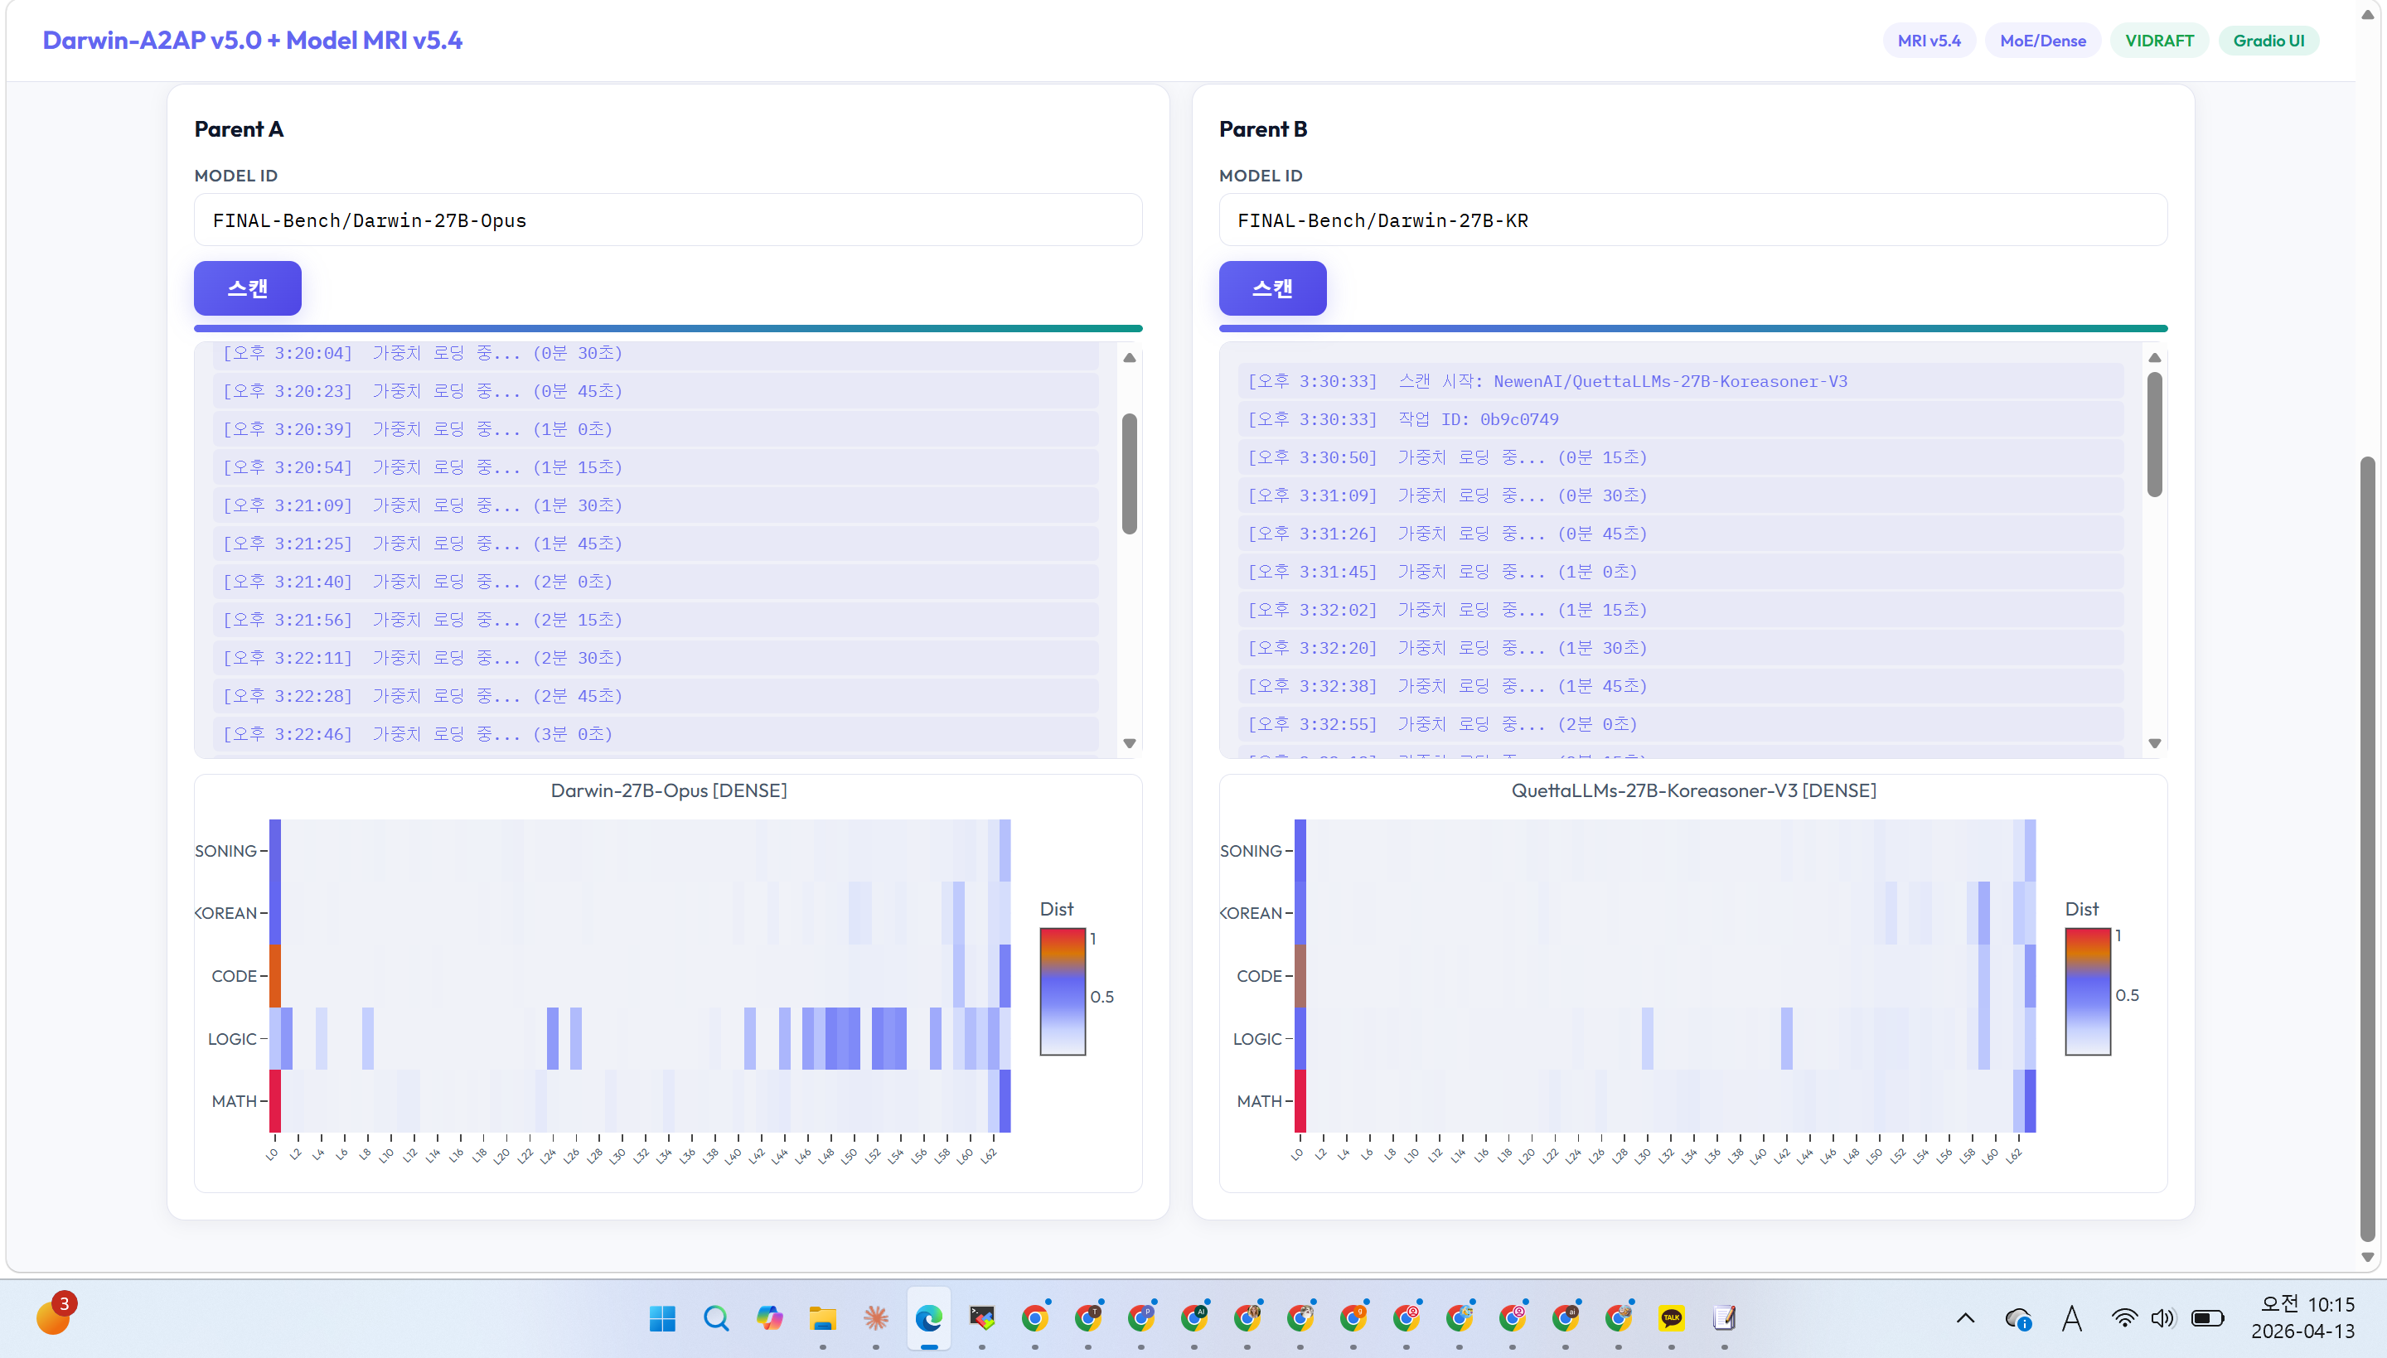Click the VIDRAFT badge
Screen dimensions: 2387x1358
[x=2159, y=41]
